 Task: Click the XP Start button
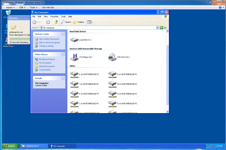point(10,146)
